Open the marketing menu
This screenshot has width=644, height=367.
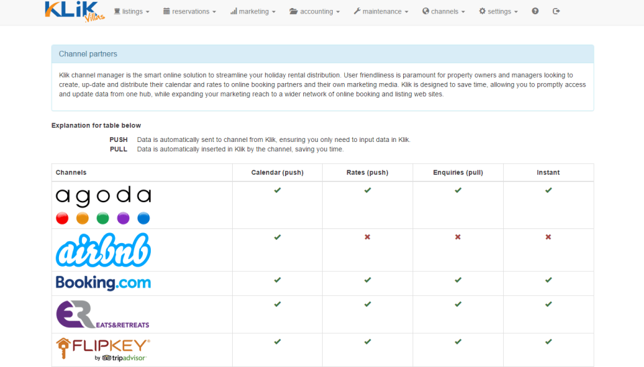pos(253,11)
